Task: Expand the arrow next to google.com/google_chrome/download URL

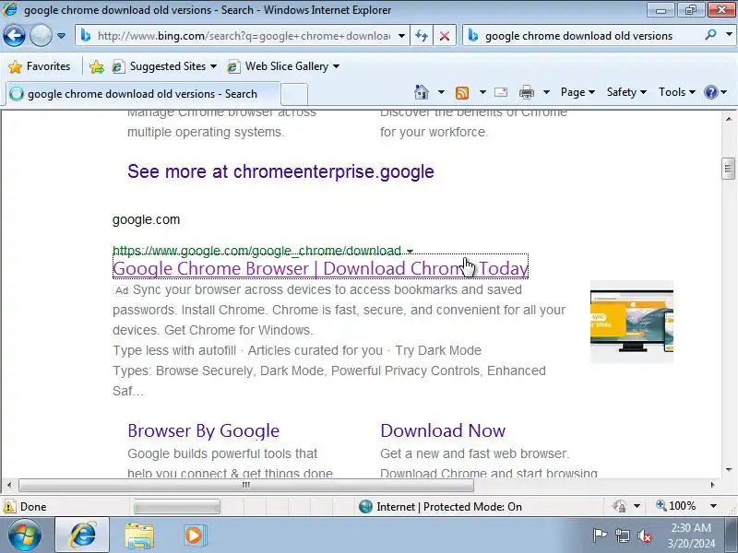Action: (410, 251)
